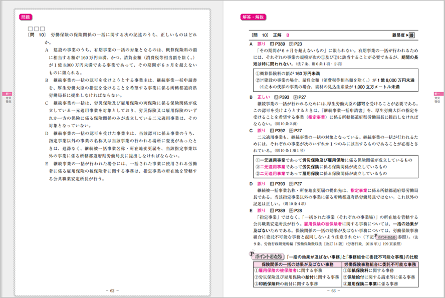Click the book icon beside P392 in answer C
Screen dimensions: 445x298
click(271, 130)
